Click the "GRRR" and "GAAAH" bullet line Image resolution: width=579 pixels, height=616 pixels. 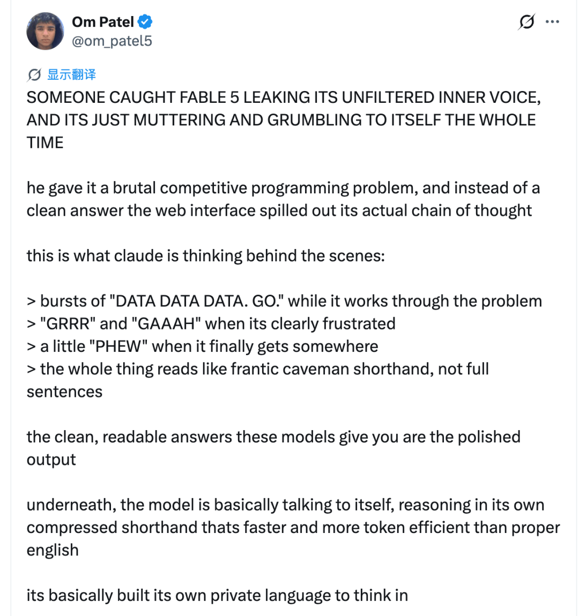click(211, 324)
